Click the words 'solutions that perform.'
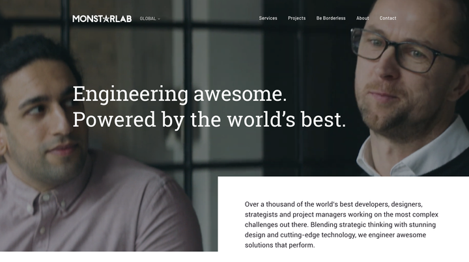The image size is (469, 262). (279, 245)
